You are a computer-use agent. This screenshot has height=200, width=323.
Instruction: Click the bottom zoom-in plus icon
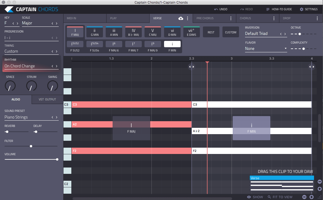[312, 197]
